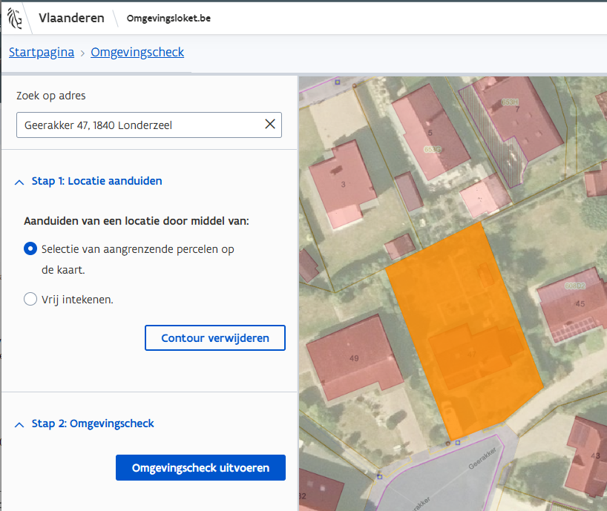Click the Vlaanderen lion logo
This screenshot has width=607, height=511.
15,17
